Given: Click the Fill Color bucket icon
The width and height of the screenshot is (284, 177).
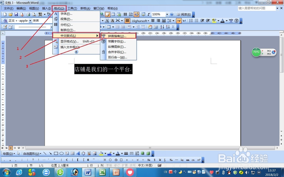Looking at the screenshot, I should 101,153.
